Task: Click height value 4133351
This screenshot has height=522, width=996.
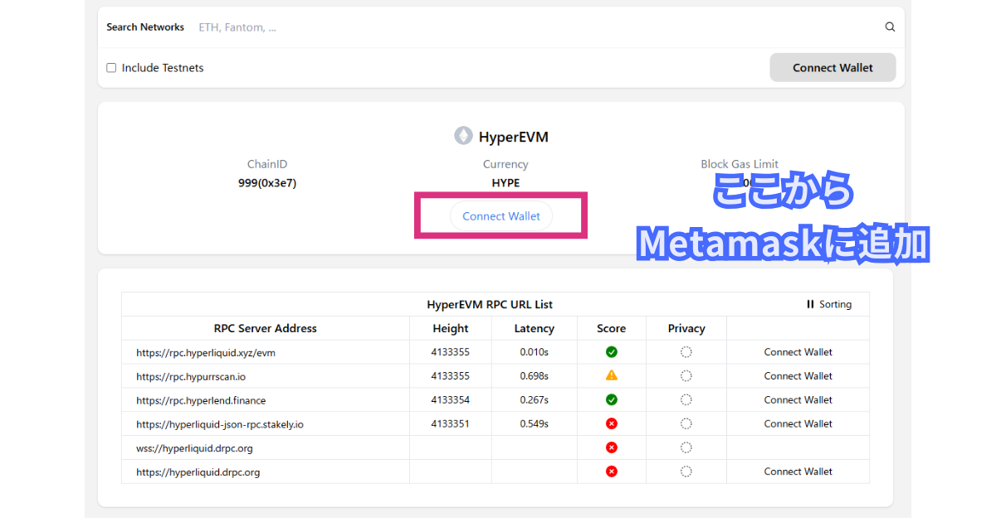Action: (x=451, y=423)
